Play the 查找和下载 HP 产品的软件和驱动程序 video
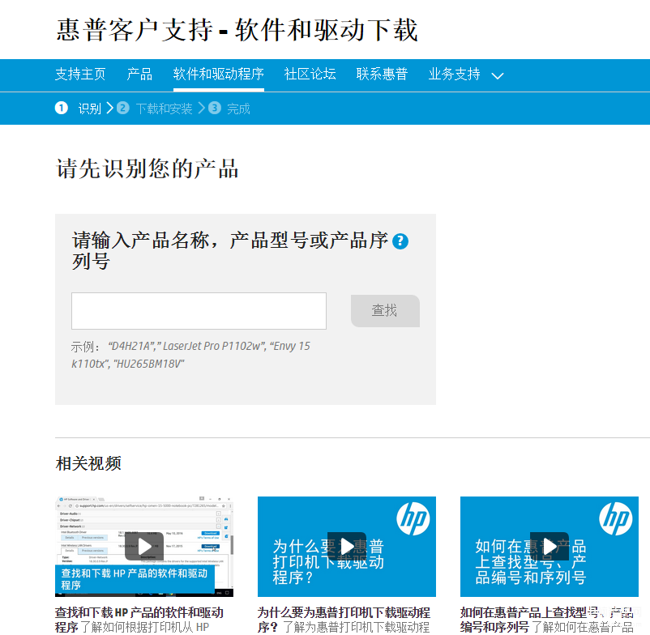Screen dimensions: 650x635 coord(144,547)
